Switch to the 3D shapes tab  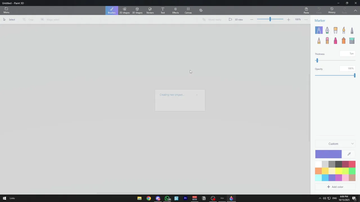137,10
